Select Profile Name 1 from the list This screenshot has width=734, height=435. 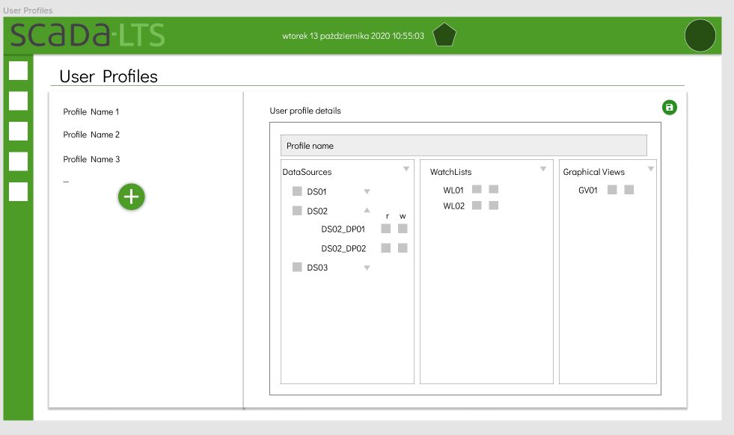click(x=90, y=111)
